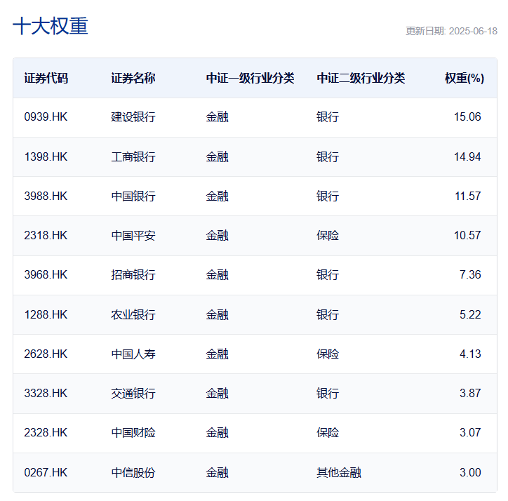Click 保险 in the 中国财险 row
This screenshot has width=508, height=501.
pyautogui.click(x=328, y=433)
